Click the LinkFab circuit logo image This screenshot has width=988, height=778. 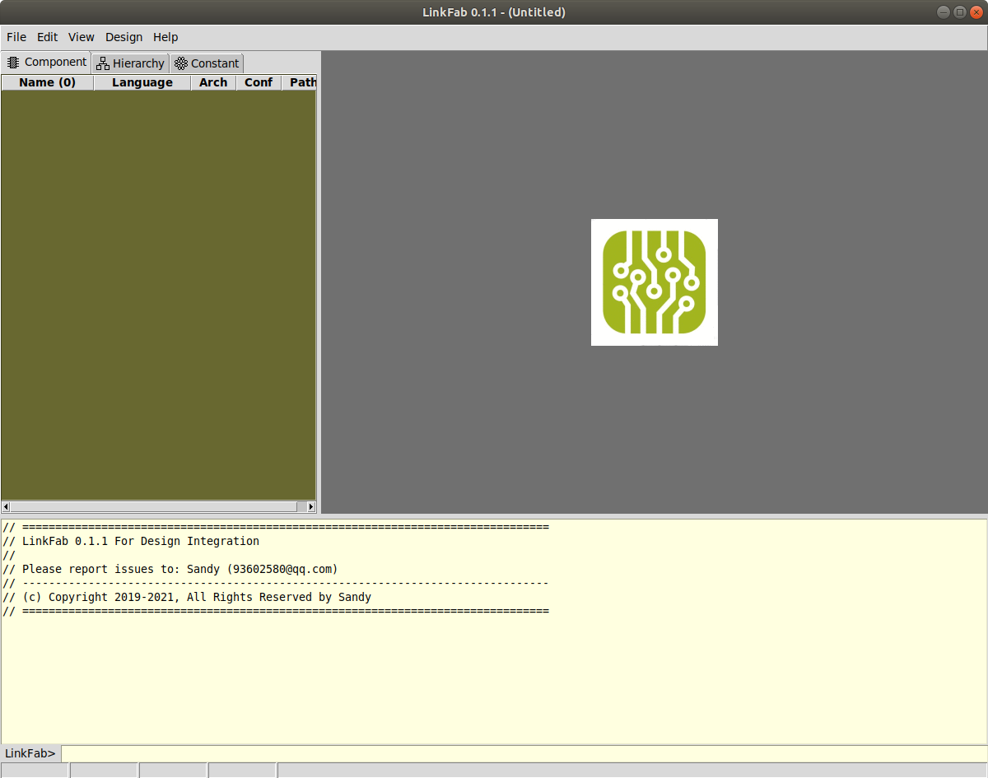pyautogui.click(x=655, y=282)
